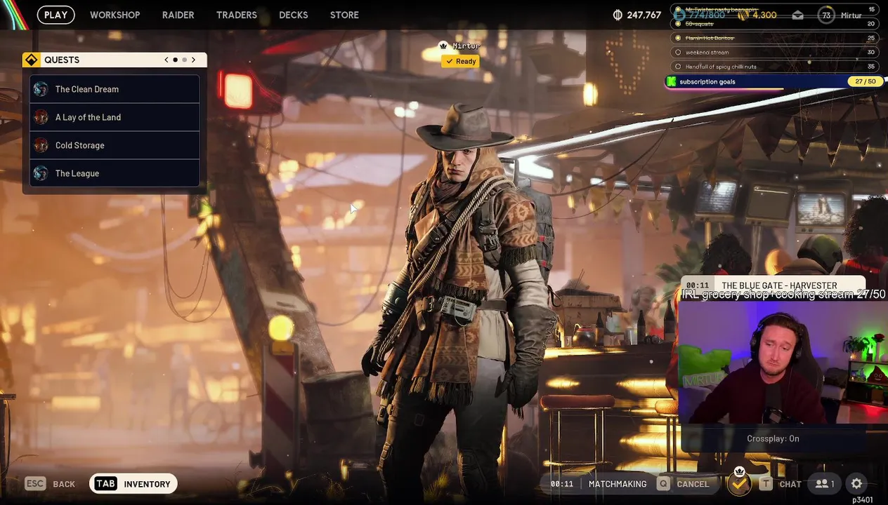
Task: Select the first quests page dot
Action: coord(175,60)
